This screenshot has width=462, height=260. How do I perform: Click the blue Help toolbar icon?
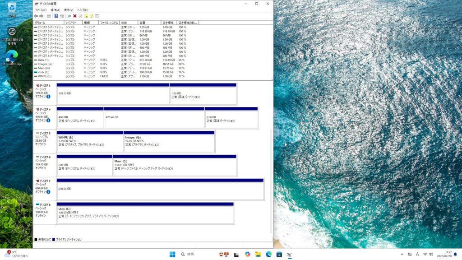pyautogui.click(x=56, y=16)
